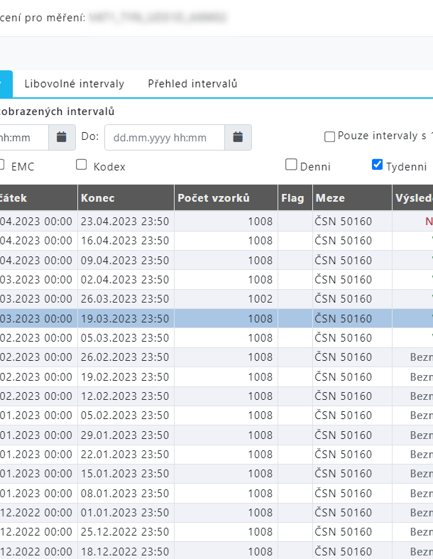
Task: Uncheck the Tydenni checkbox
Action: point(377,165)
